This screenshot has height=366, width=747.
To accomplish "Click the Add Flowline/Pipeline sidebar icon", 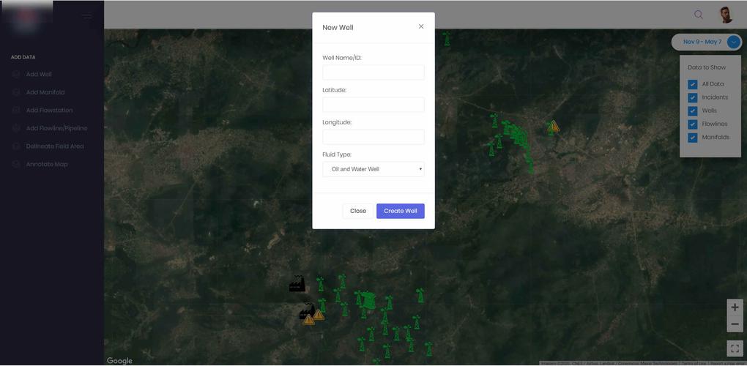I will click(16, 129).
